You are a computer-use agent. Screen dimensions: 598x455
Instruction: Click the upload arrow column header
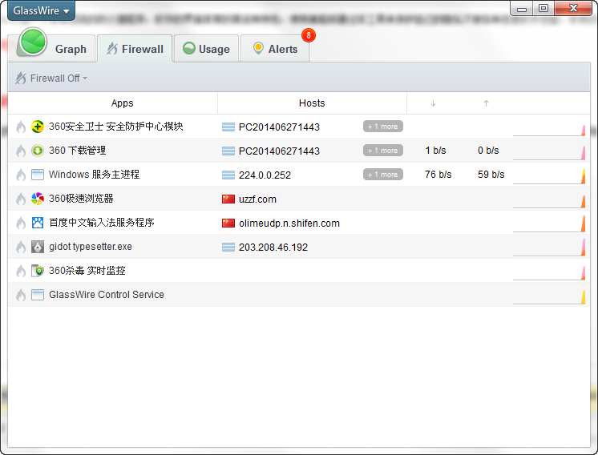tap(486, 103)
